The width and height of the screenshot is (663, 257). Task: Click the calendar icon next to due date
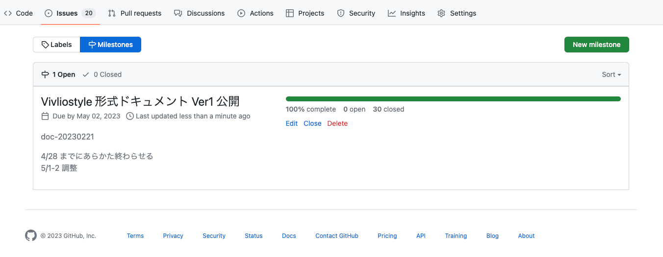[x=45, y=116]
